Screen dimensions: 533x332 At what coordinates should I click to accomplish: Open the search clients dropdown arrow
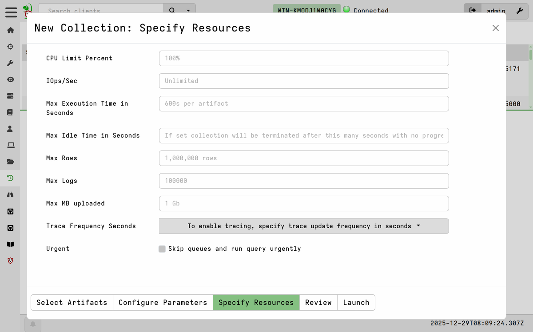189,10
